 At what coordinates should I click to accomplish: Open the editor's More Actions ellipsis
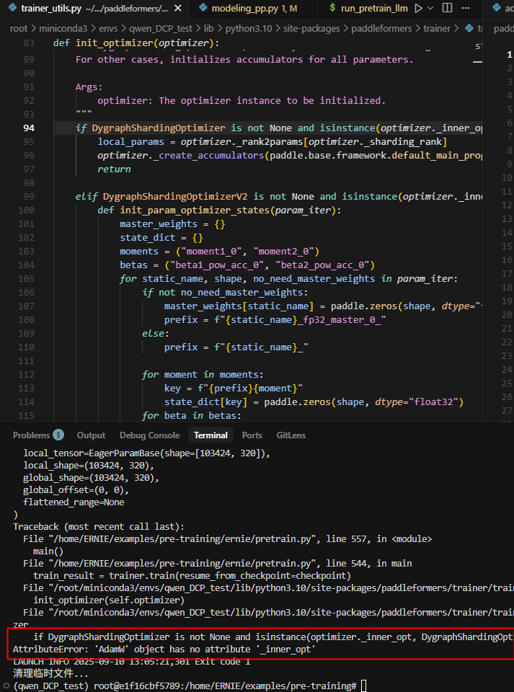466,9
